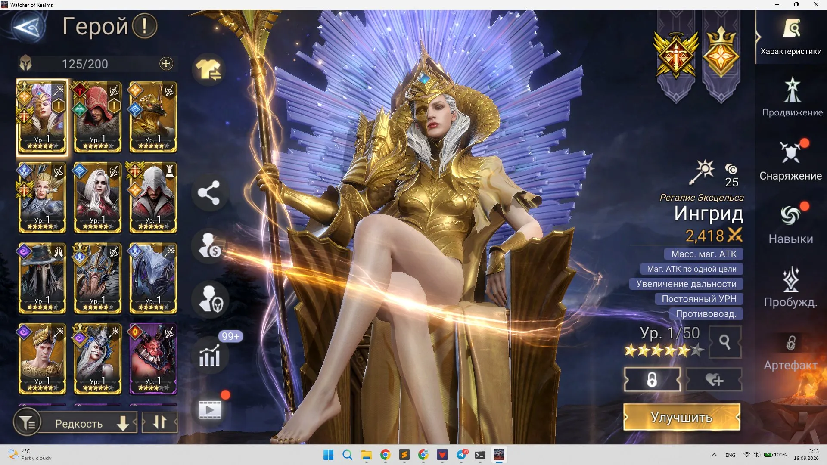Open the hero silhouette with coin icon
The image size is (827, 465).
coord(210,245)
